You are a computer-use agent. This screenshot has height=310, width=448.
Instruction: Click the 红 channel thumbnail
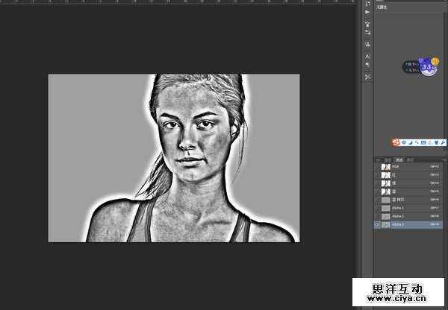[x=386, y=175]
